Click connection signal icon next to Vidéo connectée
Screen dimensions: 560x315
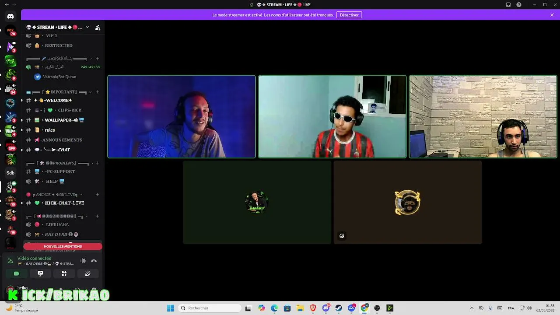pos(10,261)
